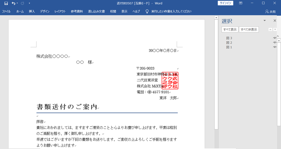
Task: Hide 図 2 using its eye icon
Action: pos(275,42)
